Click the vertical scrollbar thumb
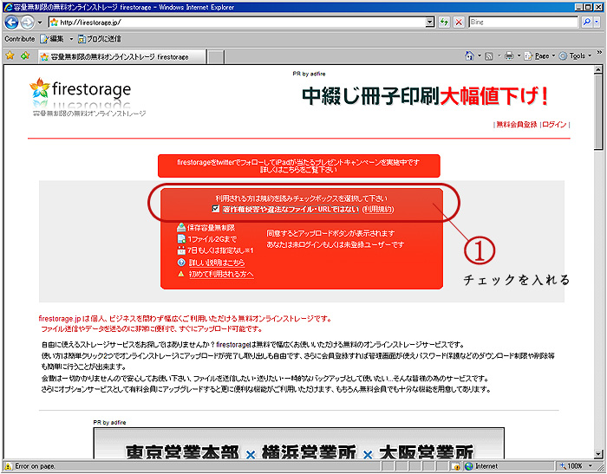 click(598, 112)
